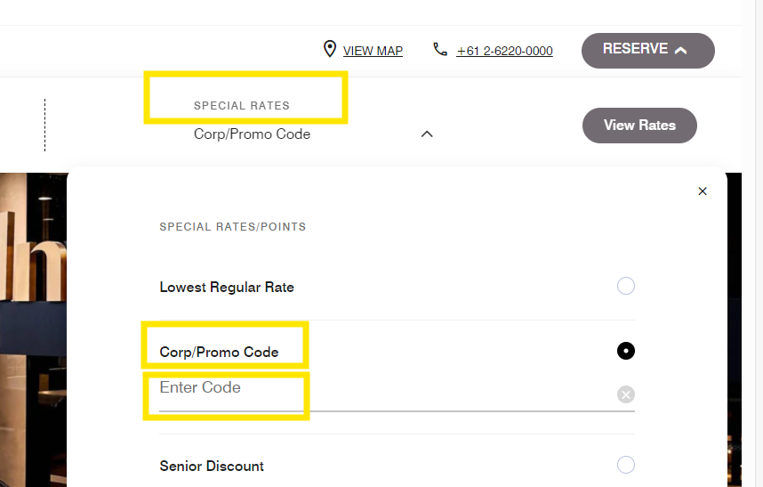Viewport: 763px width, 487px height.
Task: Click the up-arrow icon on the Reserve button
Action: pos(681,50)
